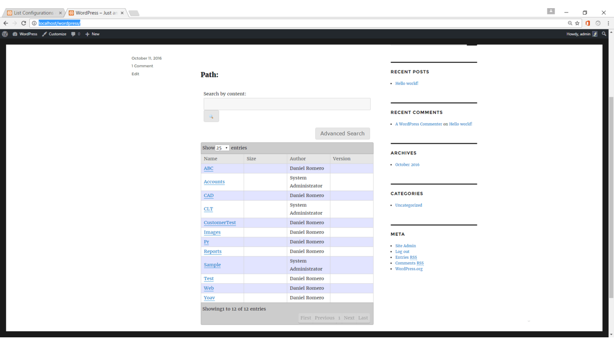Click the magnifier button below the content search field

(211, 116)
